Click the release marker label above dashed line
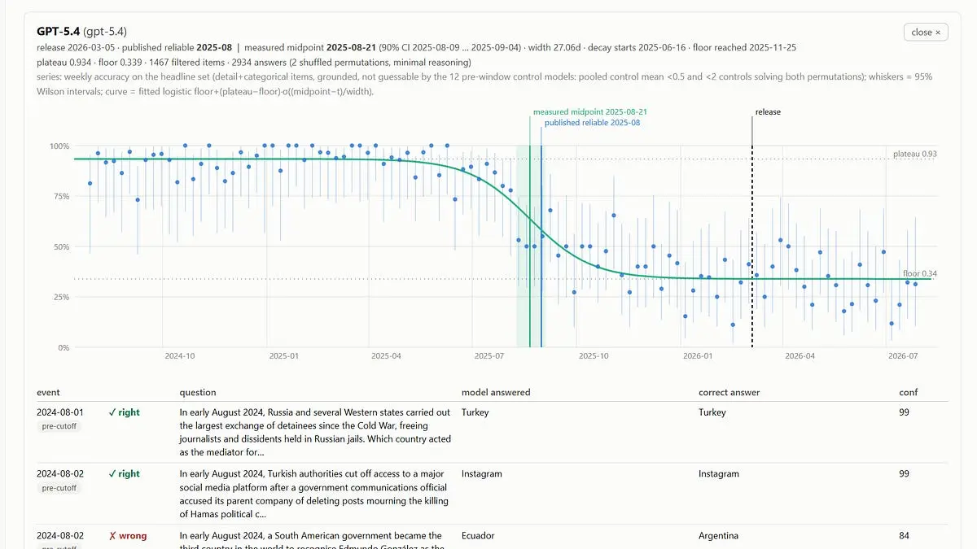This screenshot has height=549, width=977. (x=768, y=111)
